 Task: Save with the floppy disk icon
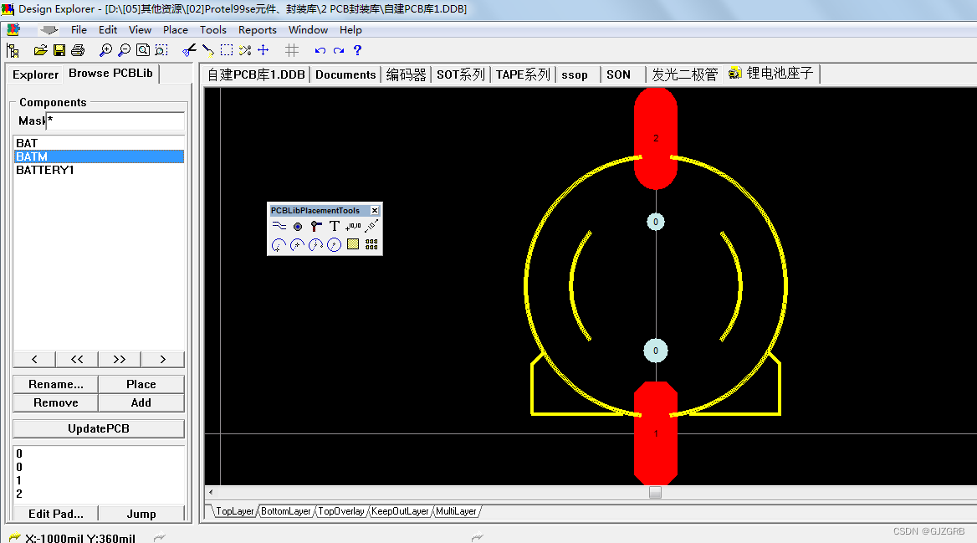coord(59,50)
